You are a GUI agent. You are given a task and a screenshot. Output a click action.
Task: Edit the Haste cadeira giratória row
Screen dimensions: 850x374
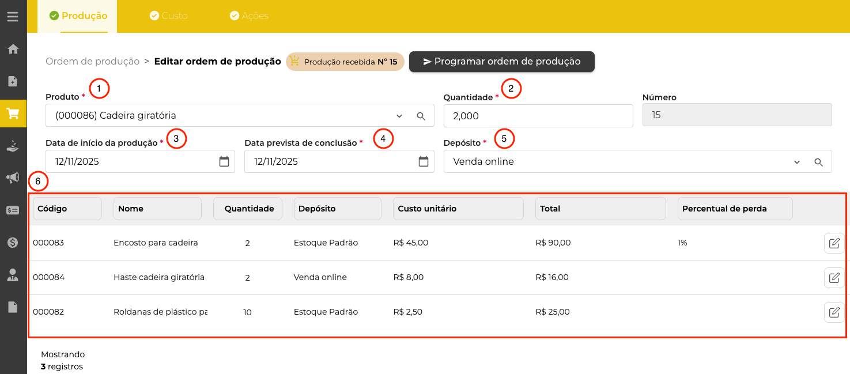pyautogui.click(x=834, y=278)
